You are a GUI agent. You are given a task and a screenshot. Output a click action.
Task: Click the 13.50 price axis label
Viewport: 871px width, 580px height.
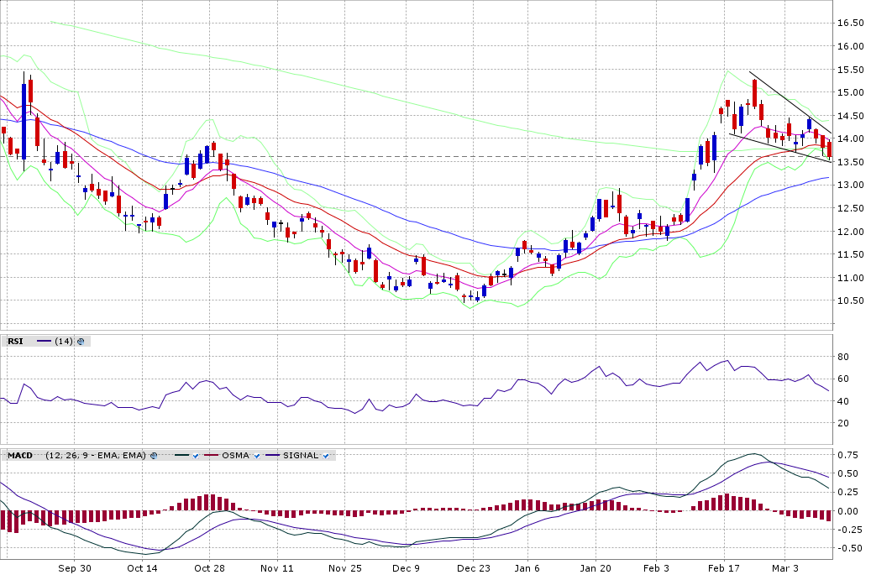pyautogui.click(x=851, y=163)
